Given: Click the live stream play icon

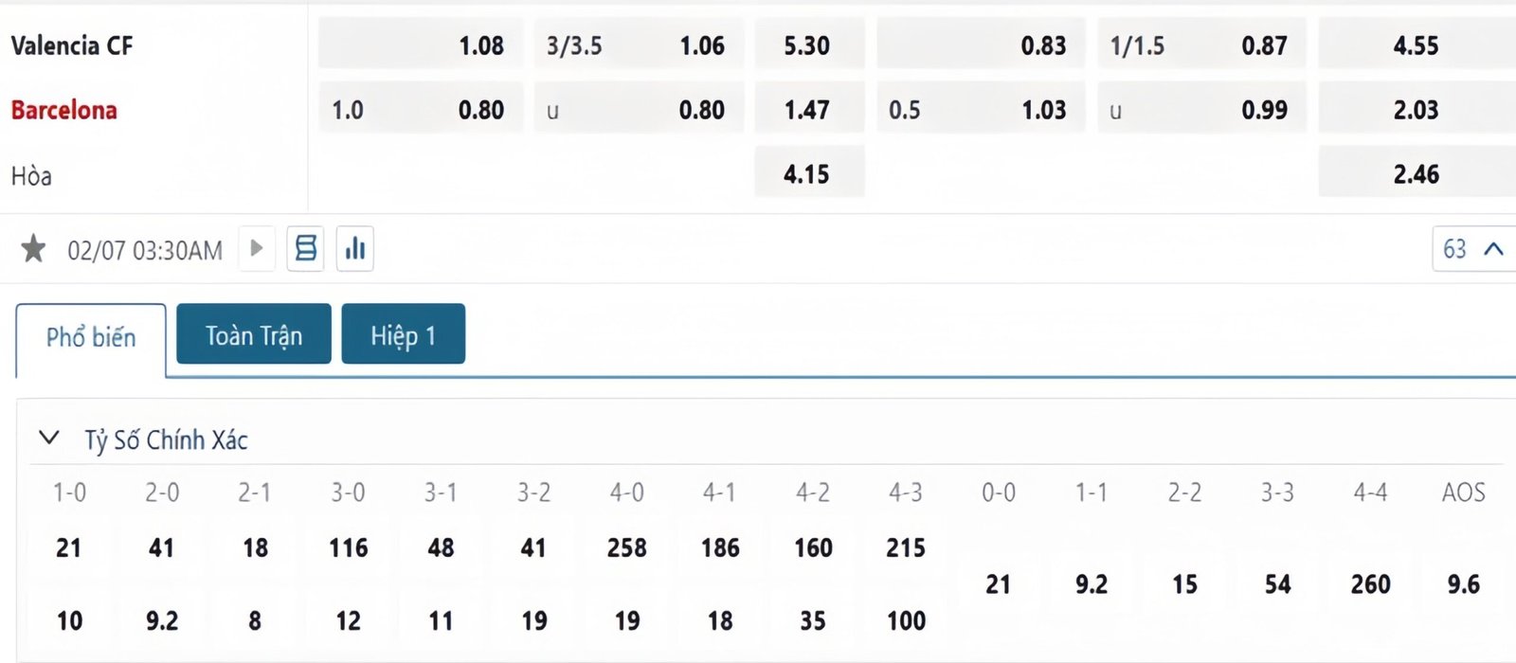Looking at the screenshot, I should tap(256, 249).
